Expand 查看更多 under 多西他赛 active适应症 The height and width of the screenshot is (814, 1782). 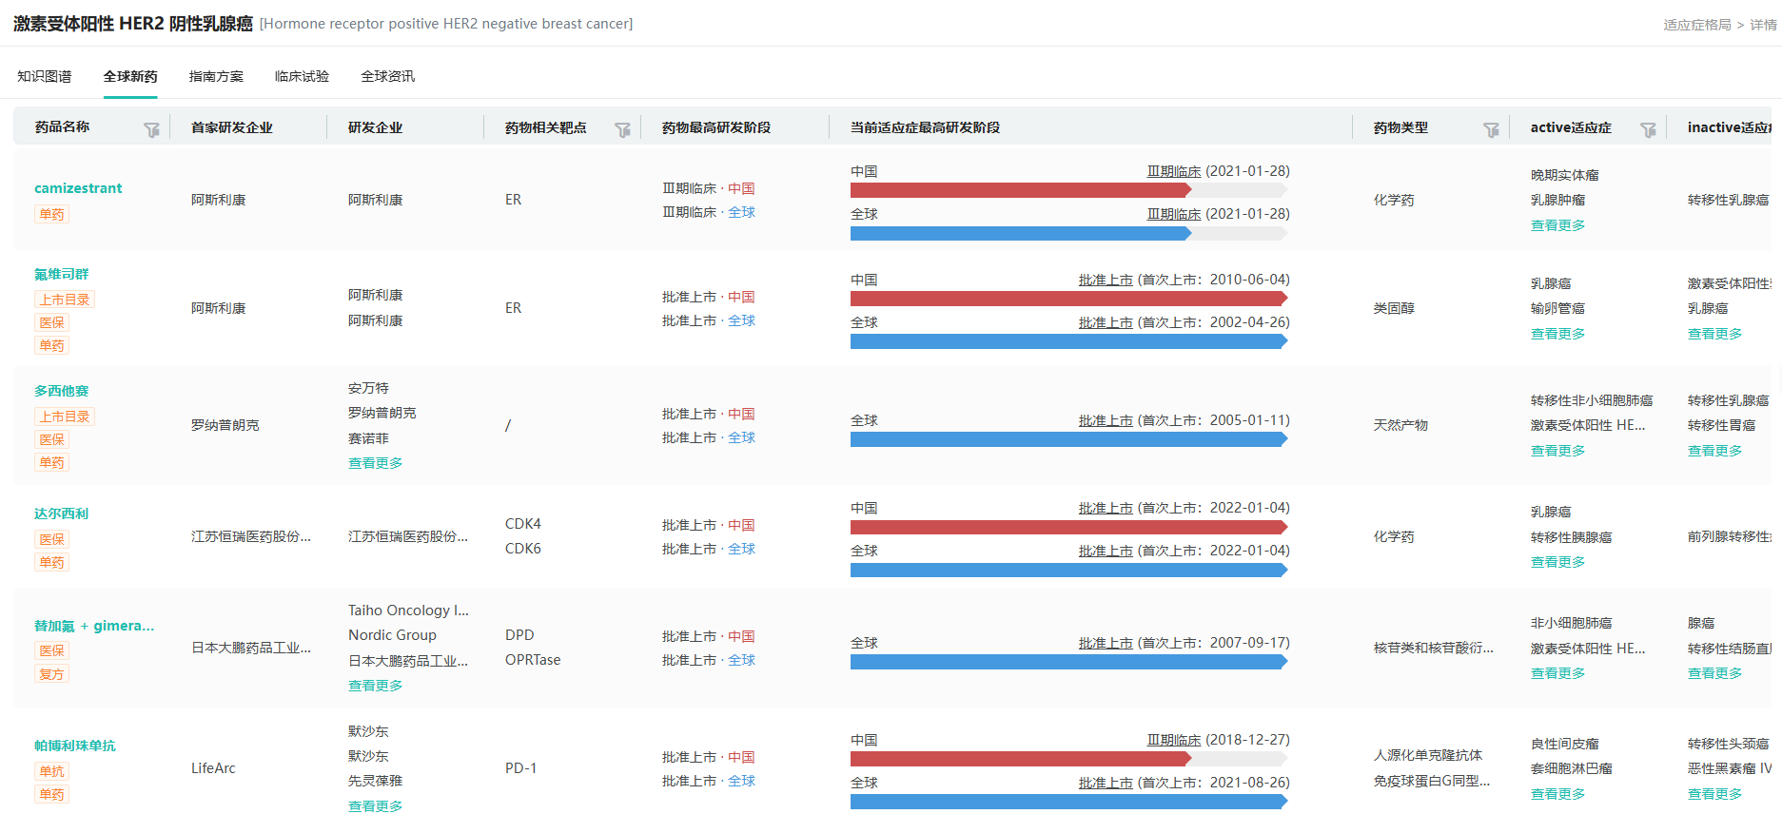pos(1557,451)
